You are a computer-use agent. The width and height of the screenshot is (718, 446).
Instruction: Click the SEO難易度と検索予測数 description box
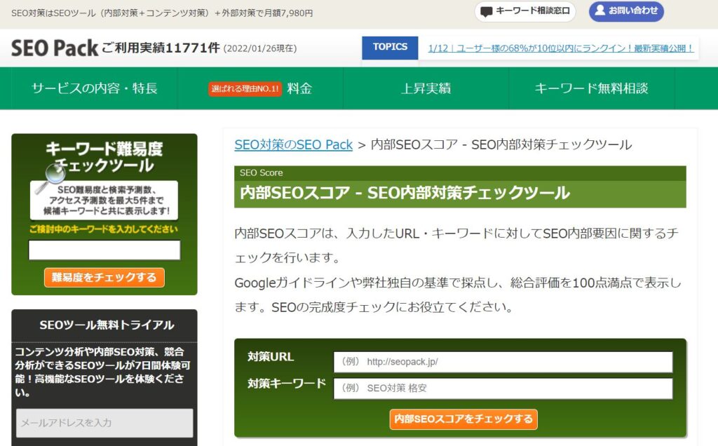(x=104, y=200)
